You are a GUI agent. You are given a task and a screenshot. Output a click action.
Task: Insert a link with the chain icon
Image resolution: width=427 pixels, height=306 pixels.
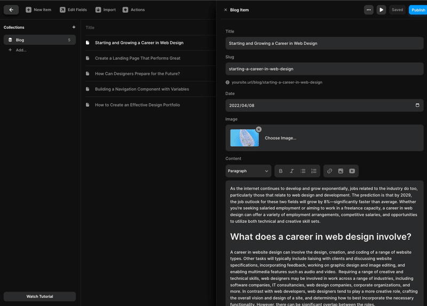click(329, 171)
